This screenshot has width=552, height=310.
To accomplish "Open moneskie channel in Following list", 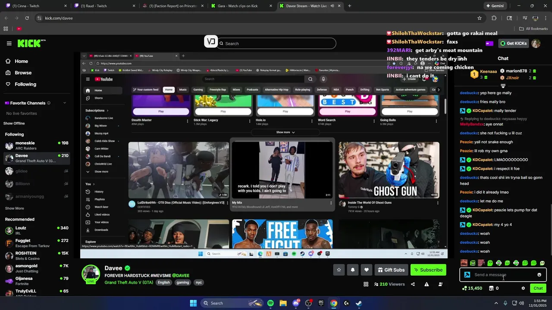I will (x=37, y=146).
